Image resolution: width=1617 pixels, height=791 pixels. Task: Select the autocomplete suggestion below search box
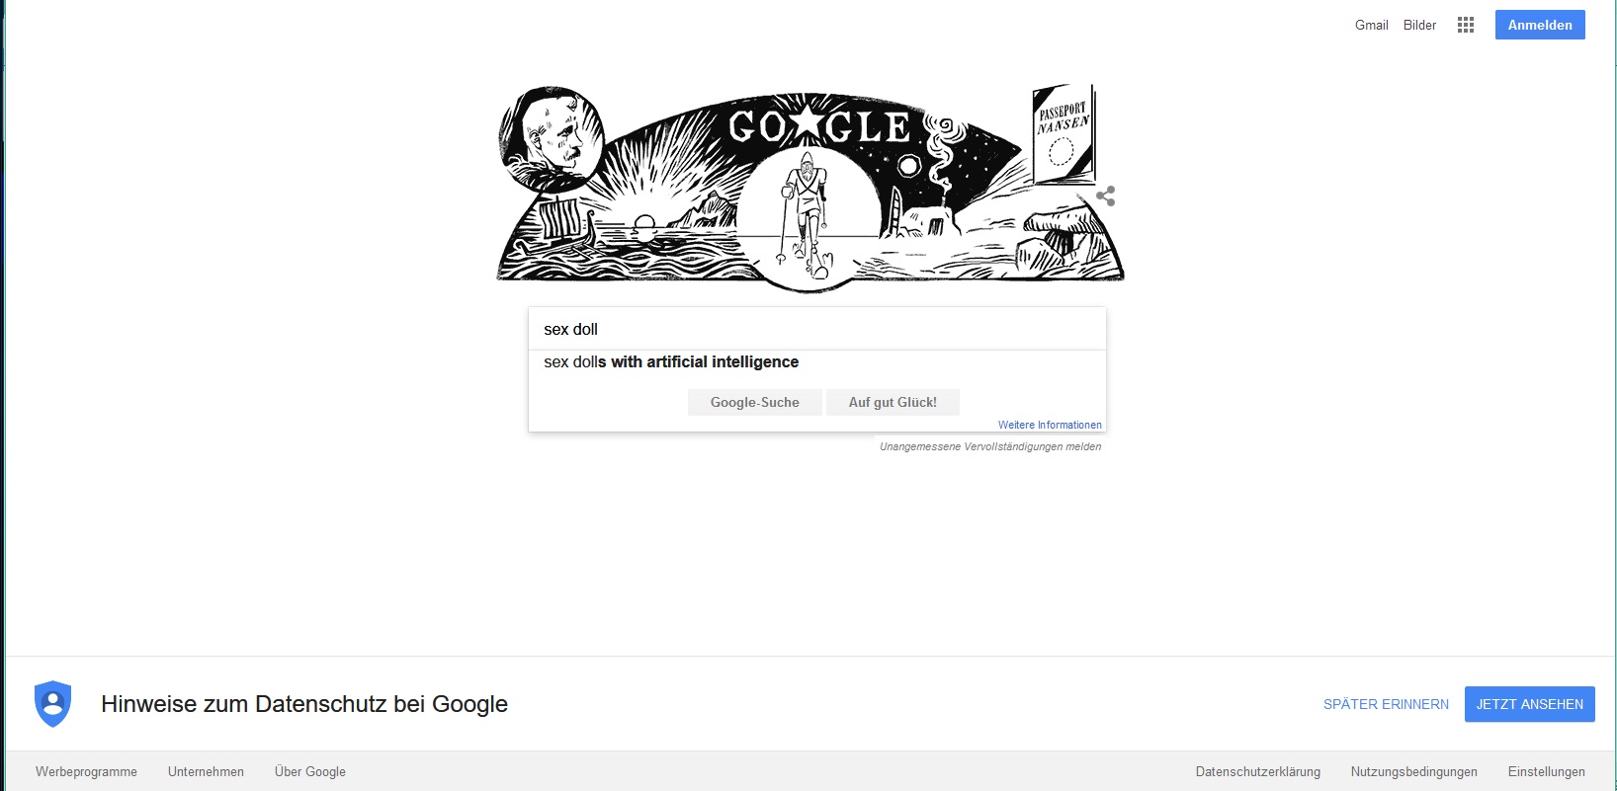[x=817, y=362]
